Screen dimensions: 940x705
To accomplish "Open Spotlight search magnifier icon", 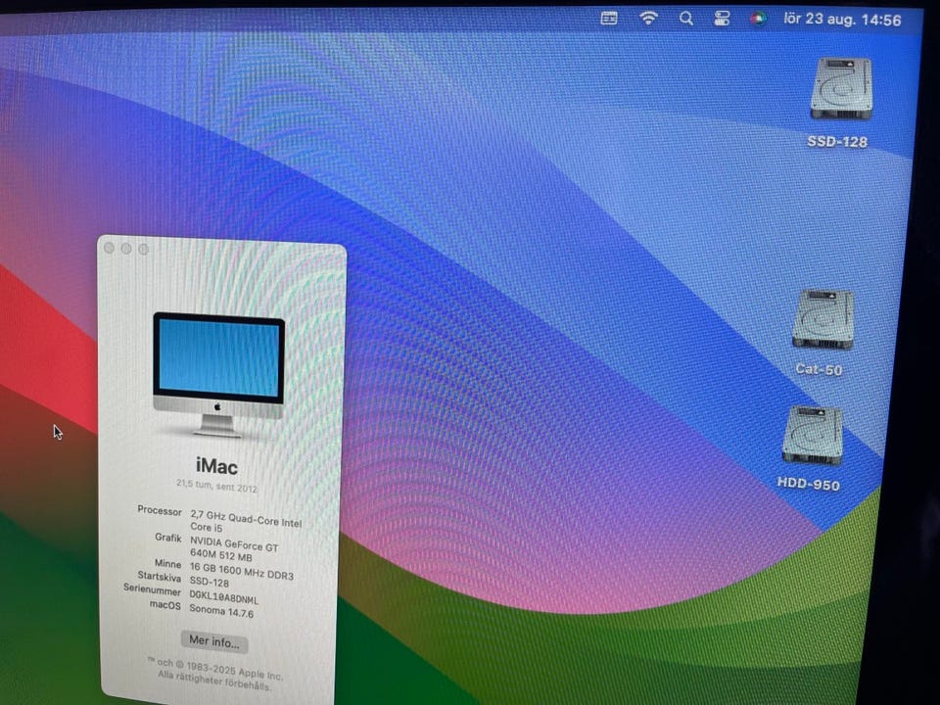I will point(685,19).
